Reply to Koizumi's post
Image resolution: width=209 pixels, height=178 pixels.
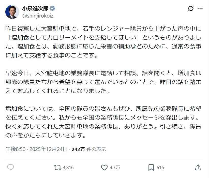coord(10,167)
